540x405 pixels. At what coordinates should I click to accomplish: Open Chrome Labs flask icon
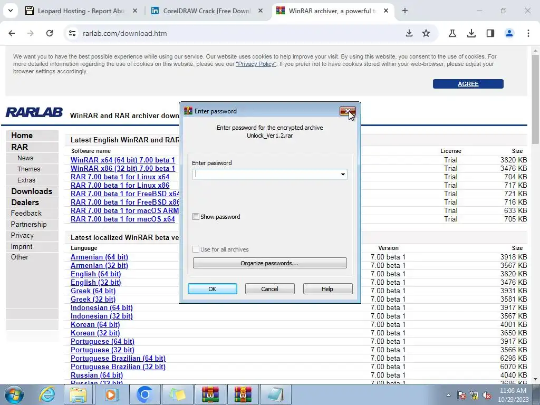point(452,33)
